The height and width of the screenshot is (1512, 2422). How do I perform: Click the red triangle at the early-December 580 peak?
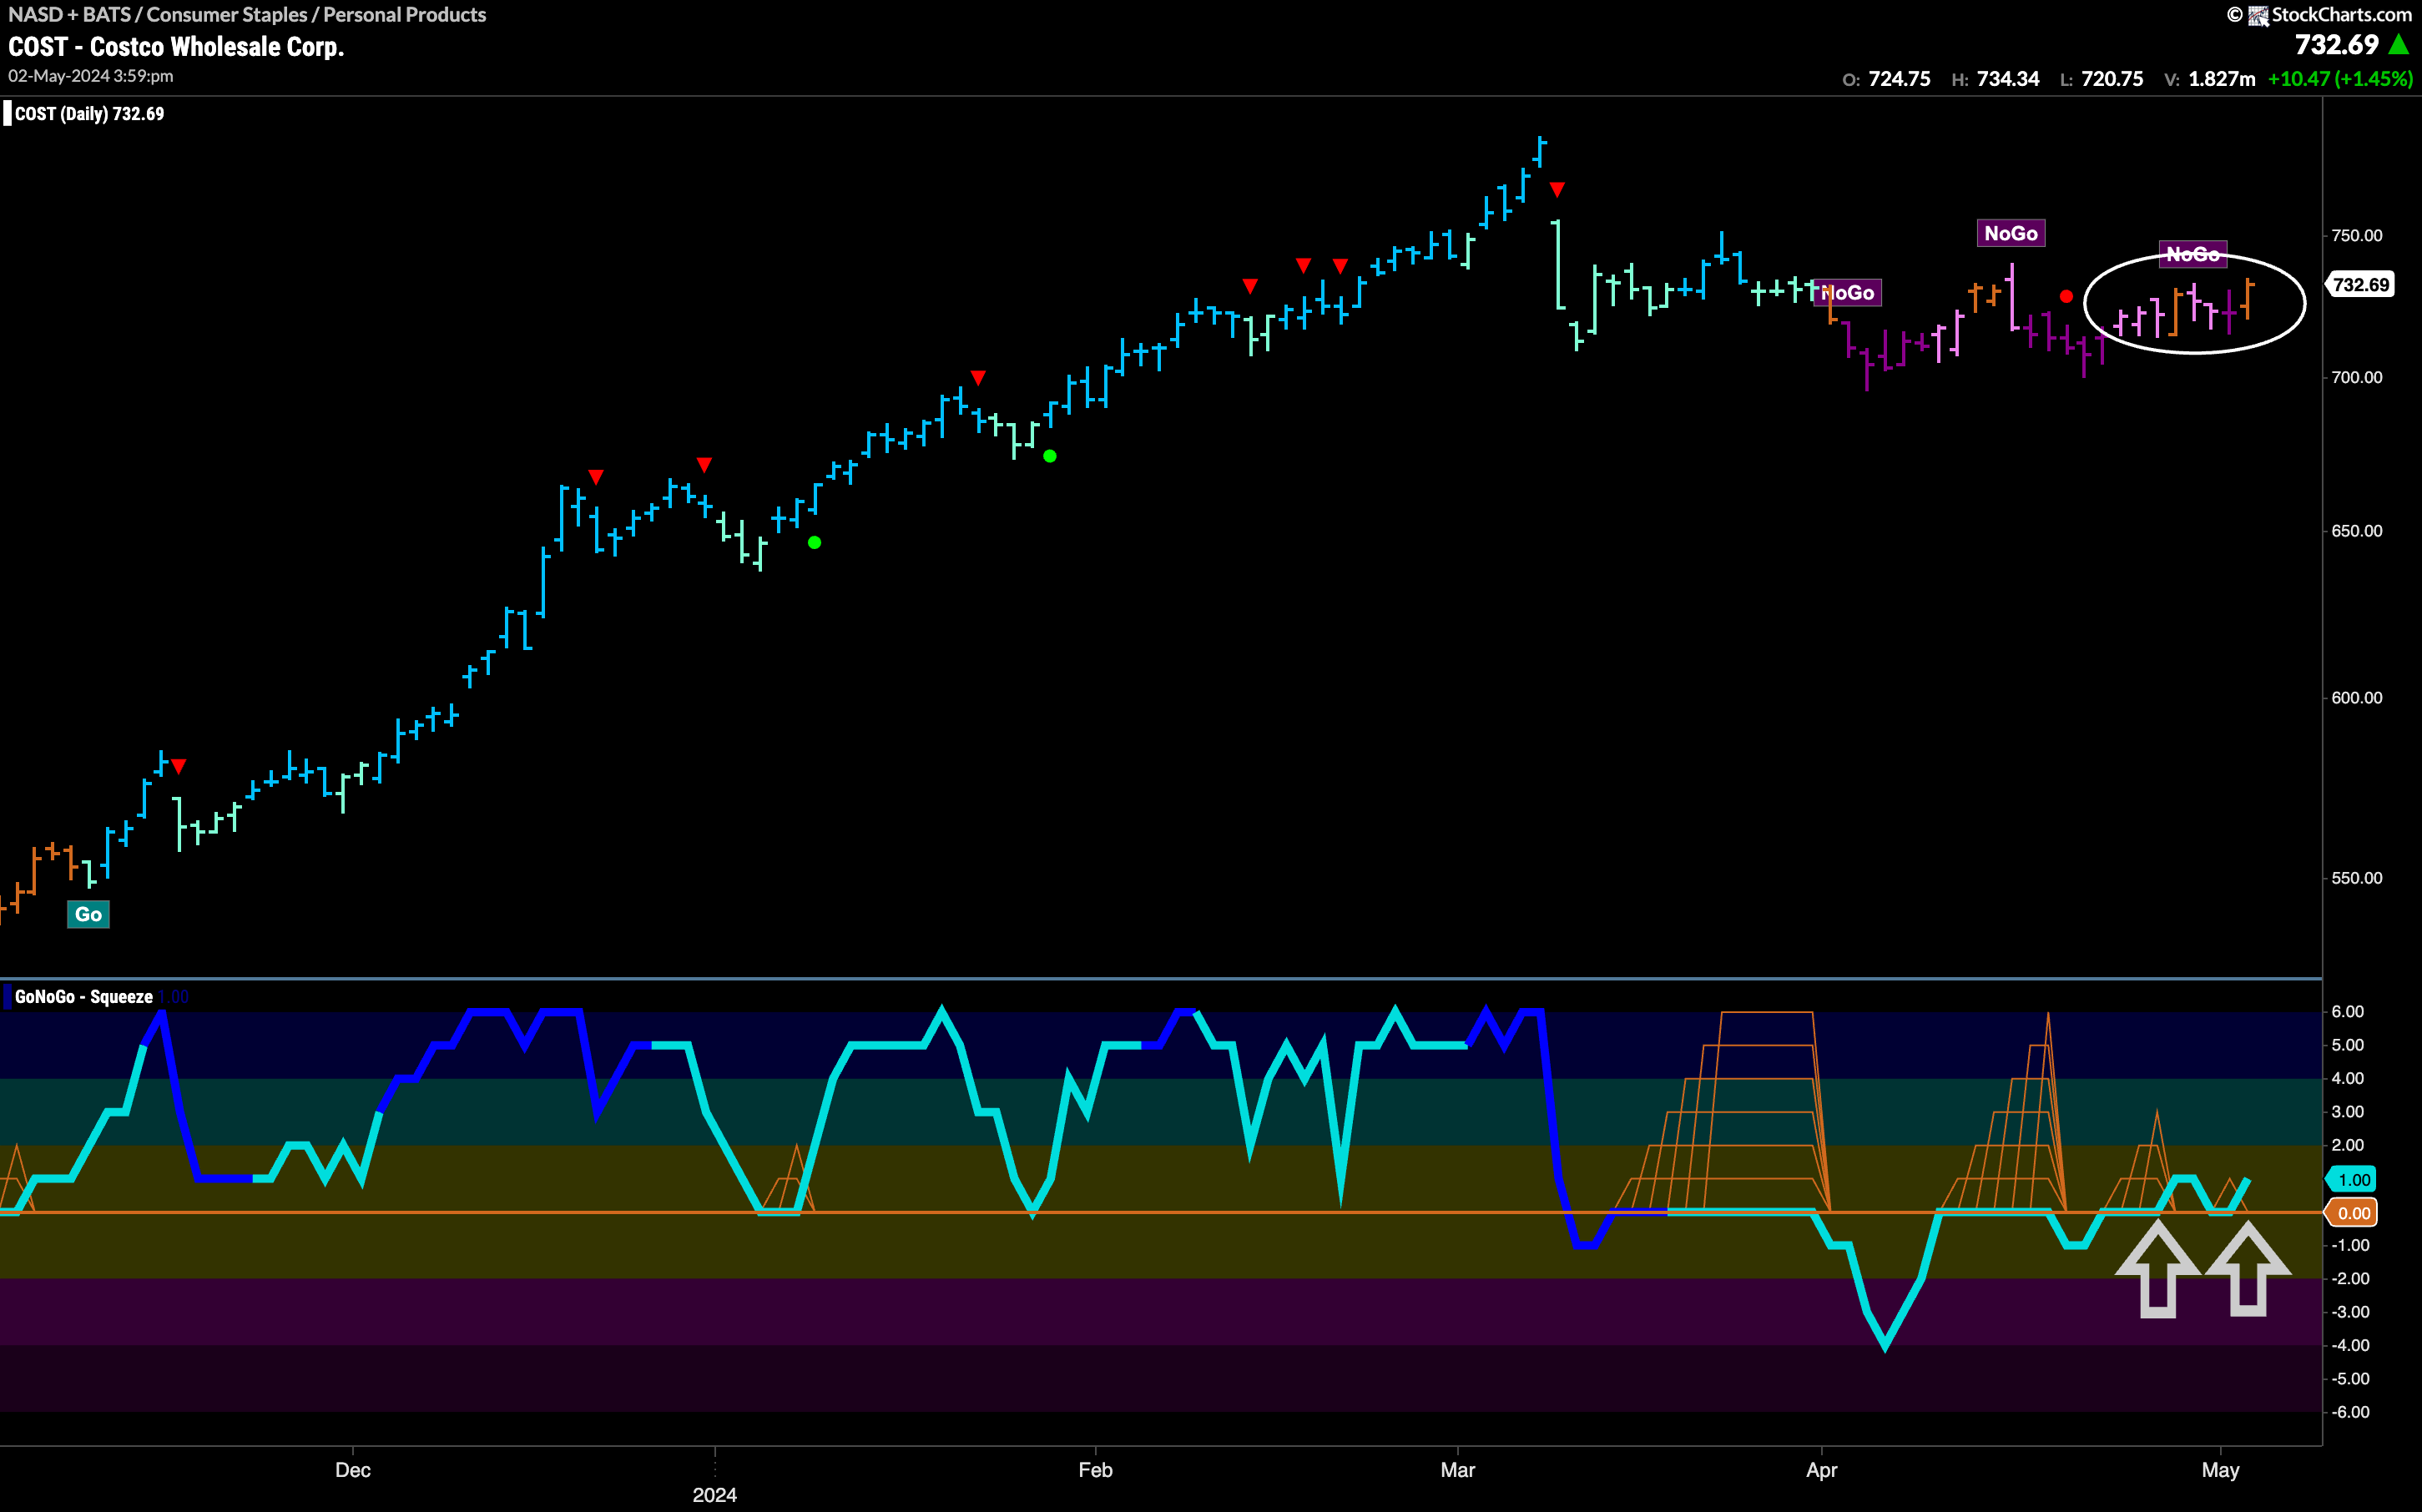(x=178, y=766)
